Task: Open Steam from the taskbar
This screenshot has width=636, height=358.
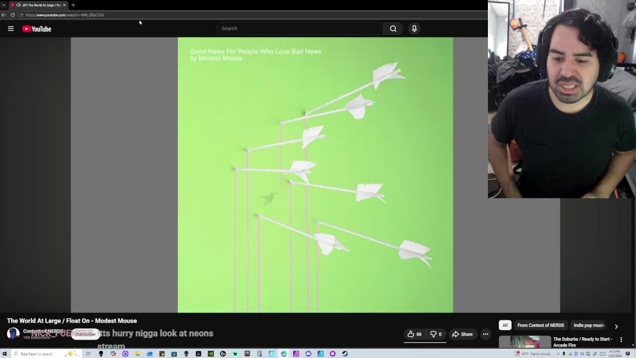Action: [345, 354]
